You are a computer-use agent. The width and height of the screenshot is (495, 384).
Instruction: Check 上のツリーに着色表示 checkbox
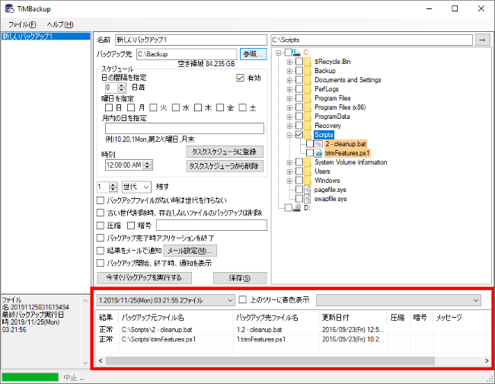coord(242,299)
